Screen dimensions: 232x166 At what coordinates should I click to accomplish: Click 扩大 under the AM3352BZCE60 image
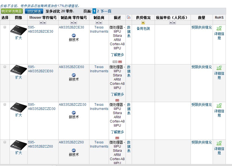[18, 78]
